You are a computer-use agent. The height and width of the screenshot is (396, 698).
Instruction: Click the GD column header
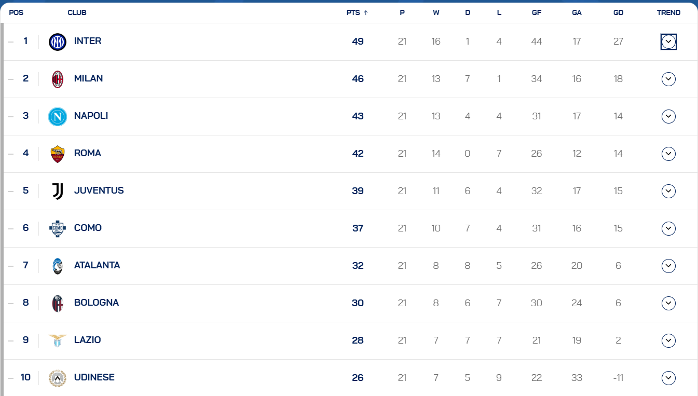pos(618,13)
